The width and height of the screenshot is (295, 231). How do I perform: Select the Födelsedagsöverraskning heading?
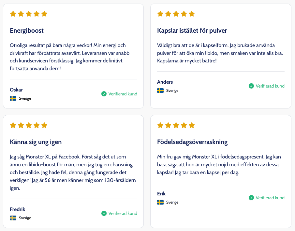tap(192, 142)
